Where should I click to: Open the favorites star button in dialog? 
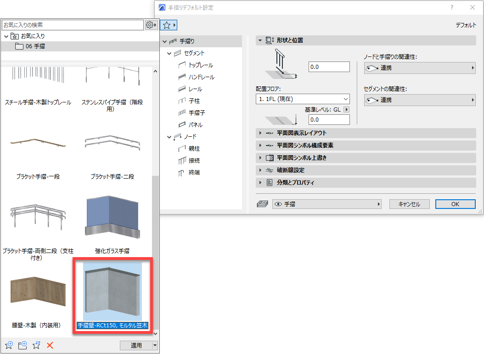[168, 25]
